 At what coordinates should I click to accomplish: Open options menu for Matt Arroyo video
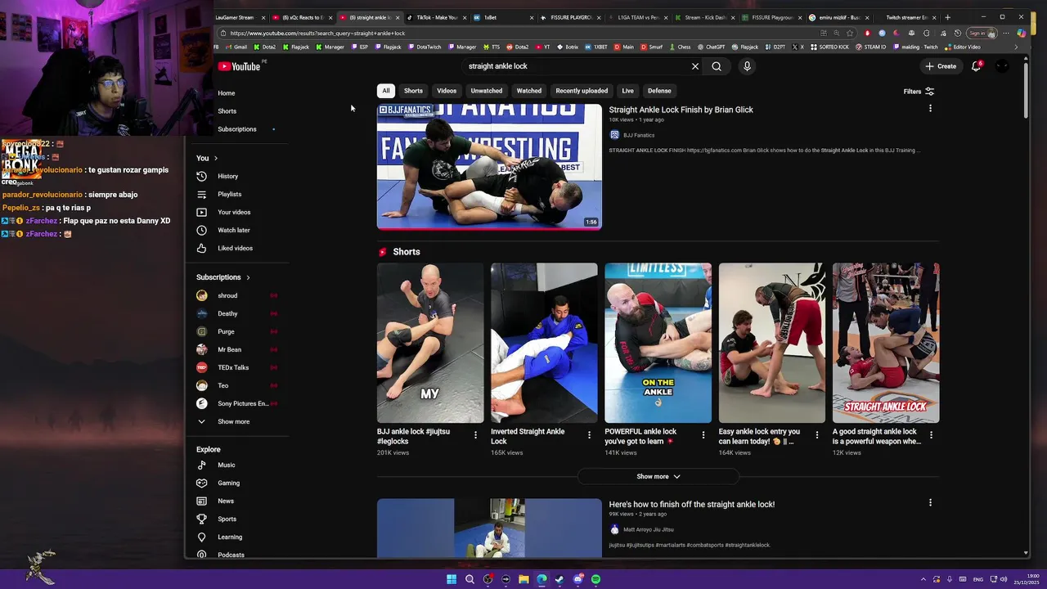coord(930,502)
